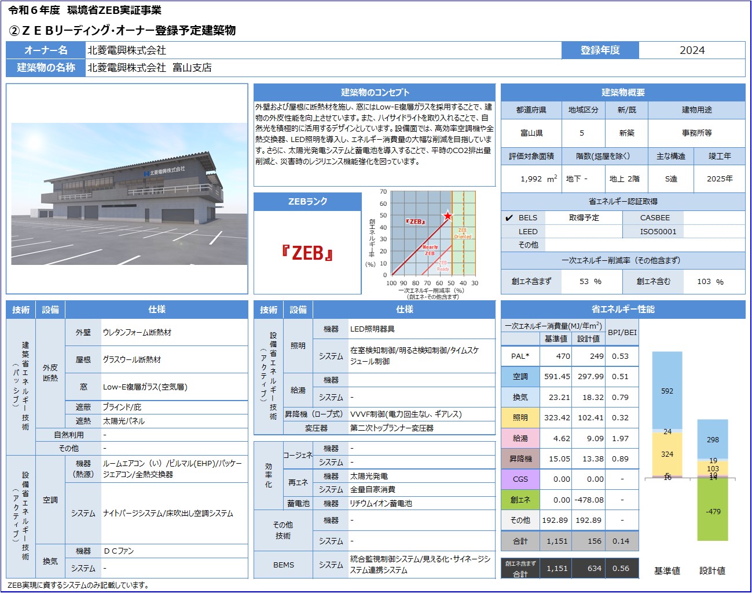Image resolution: width=752 pixels, height=593 pixels.
Task: Click the Low-E複層ガラス(空気層) spec
Action: pyautogui.click(x=145, y=387)
